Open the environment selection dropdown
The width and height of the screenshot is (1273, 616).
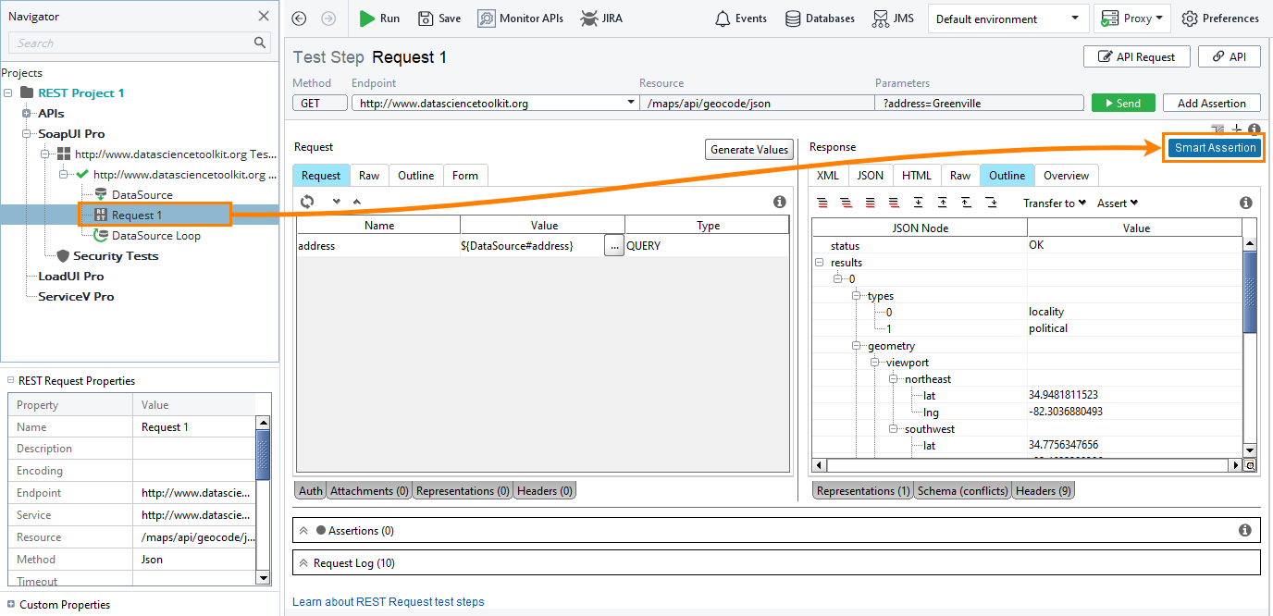1007,18
